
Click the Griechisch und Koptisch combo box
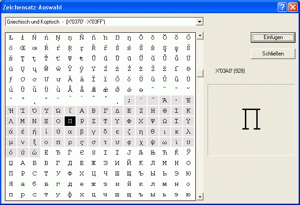click(x=100, y=22)
